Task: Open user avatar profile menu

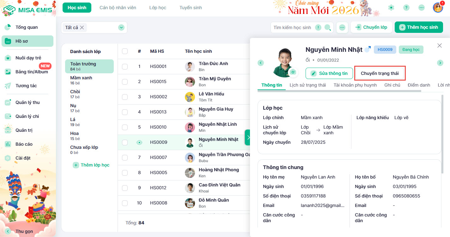Action: click(x=438, y=8)
